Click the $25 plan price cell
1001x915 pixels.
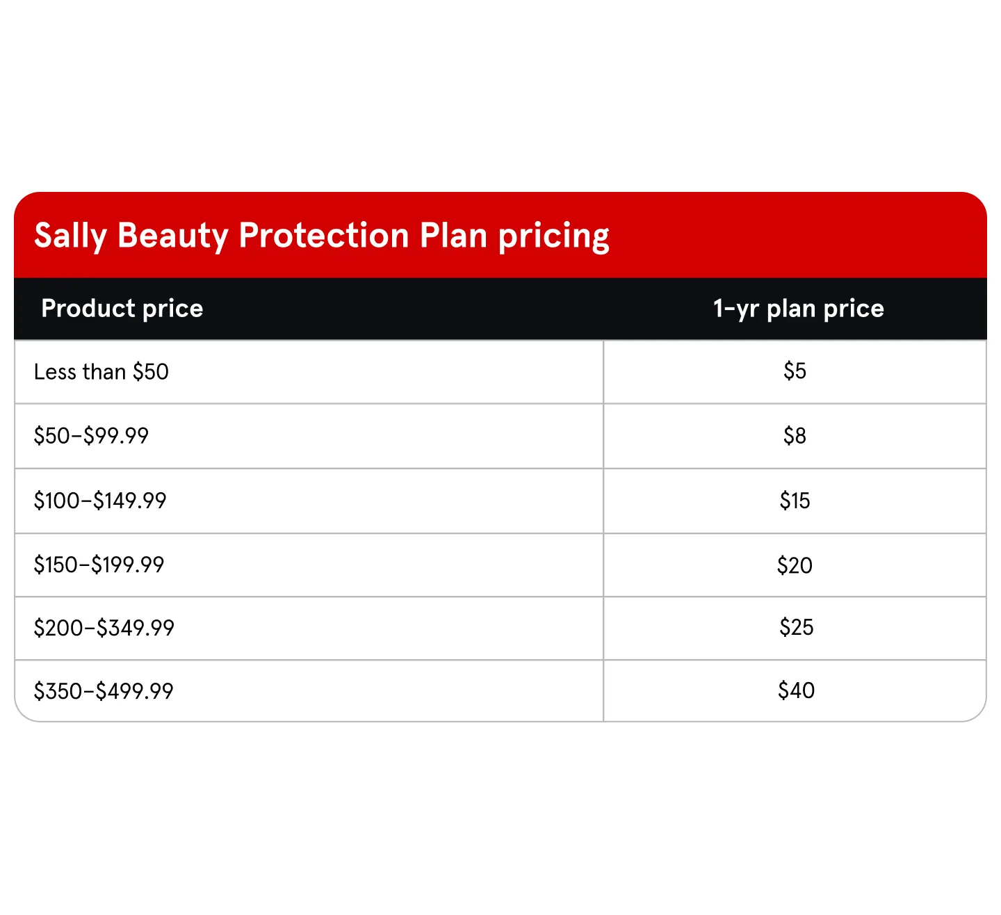pos(796,626)
